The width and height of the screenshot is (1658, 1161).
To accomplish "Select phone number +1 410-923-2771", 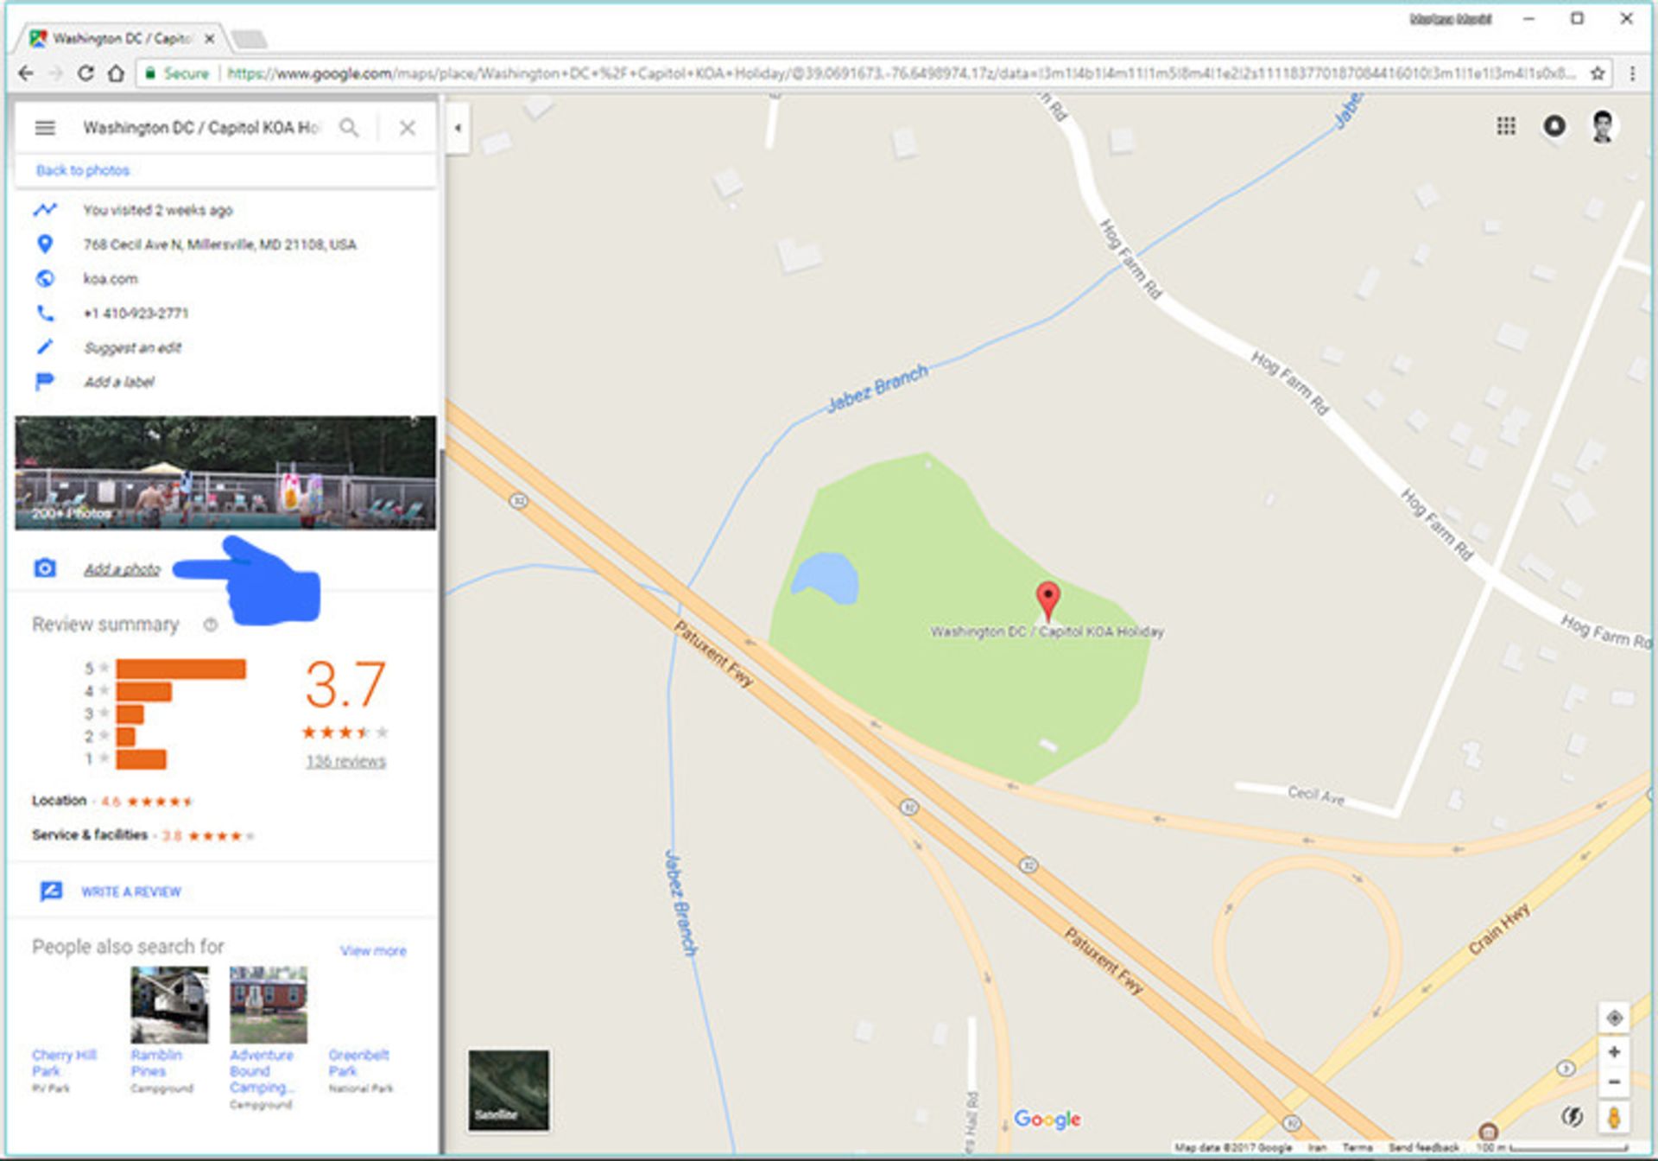I will [x=136, y=313].
